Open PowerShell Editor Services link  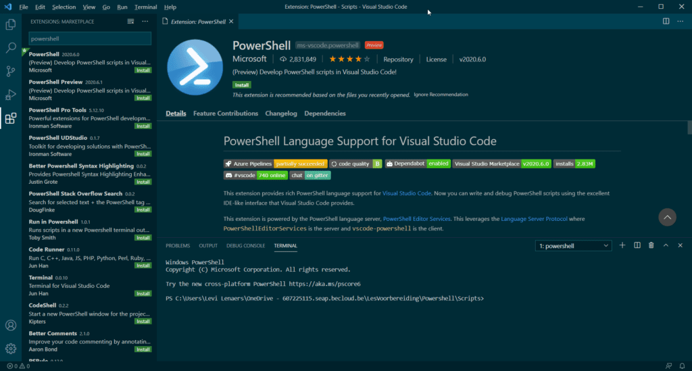coord(416,219)
